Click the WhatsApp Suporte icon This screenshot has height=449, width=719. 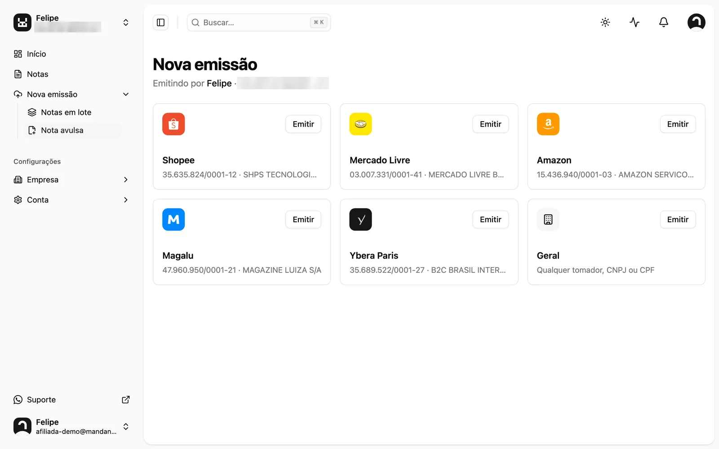[18, 400]
